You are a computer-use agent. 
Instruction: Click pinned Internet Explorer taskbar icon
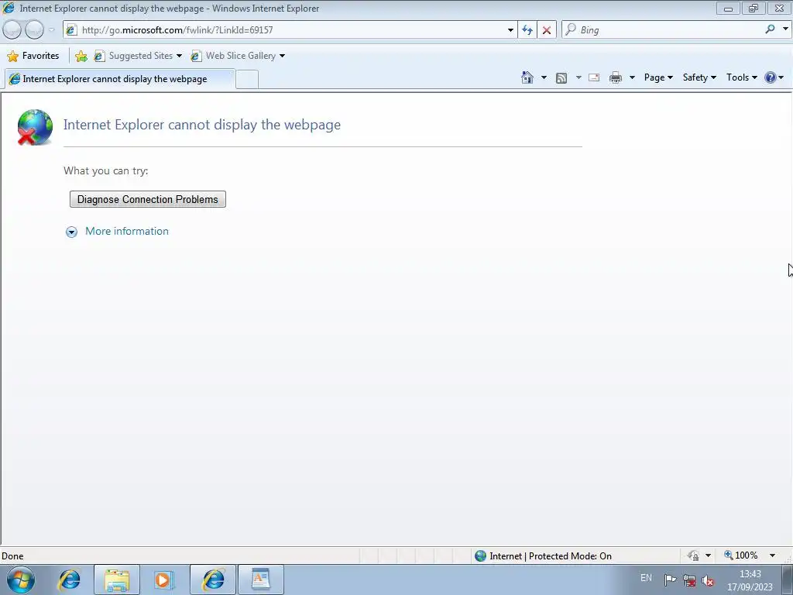point(69,580)
